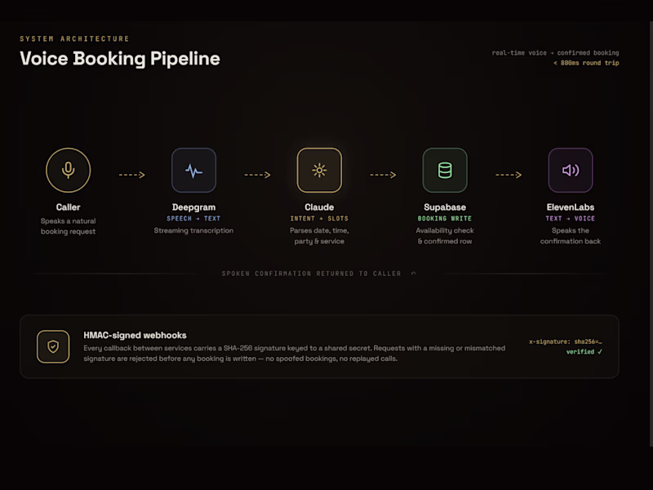Click 'Parses date, time, party & service' text
The width and height of the screenshot is (653, 490).
pos(319,236)
